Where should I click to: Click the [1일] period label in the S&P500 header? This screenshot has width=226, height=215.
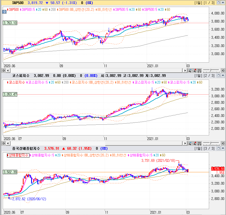[x=198, y=3]
